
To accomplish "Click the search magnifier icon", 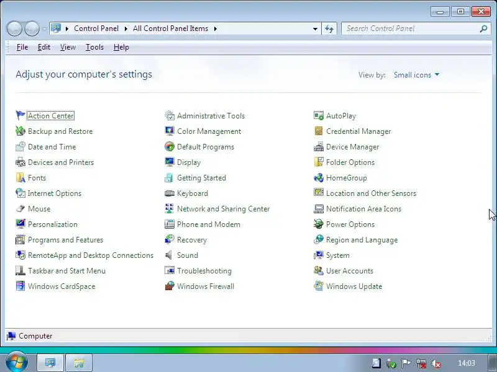I will pyautogui.click(x=483, y=29).
